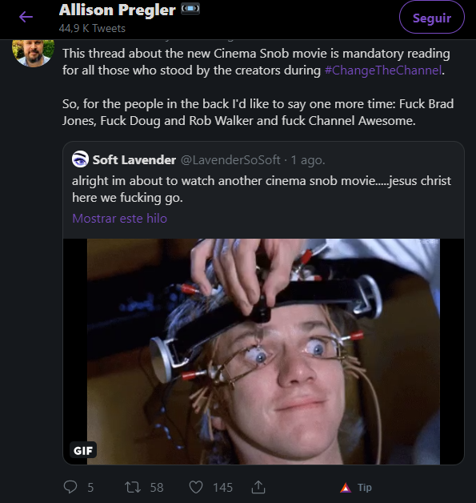
Task: Open the Mostrar este hilo link
Action: [x=119, y=219]
